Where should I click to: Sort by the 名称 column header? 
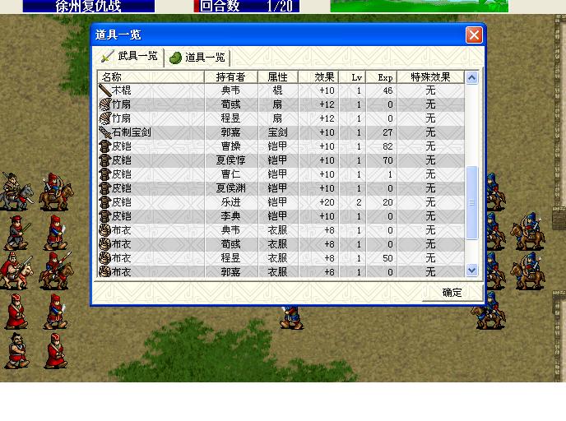[151, 76]
